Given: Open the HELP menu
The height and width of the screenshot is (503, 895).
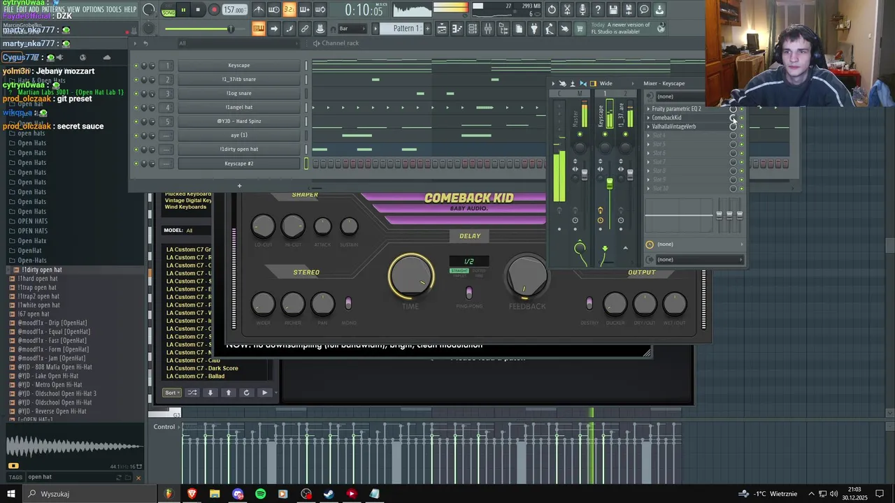Looking at the screenshot, I should [131, 9].
